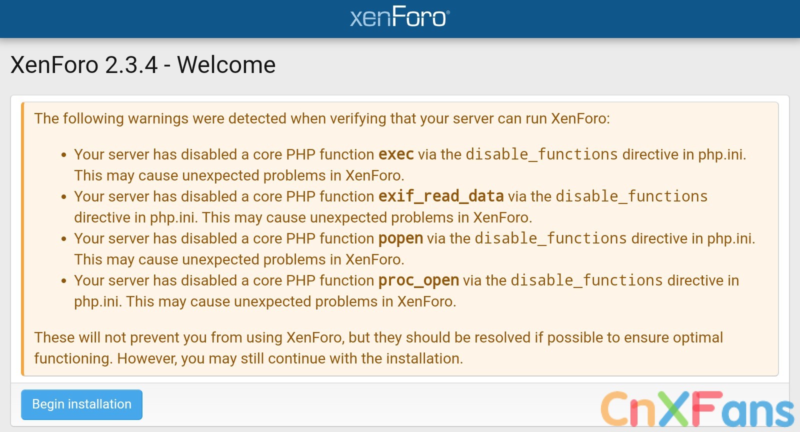Click php.ini text in the proc_open warning
The height and width of the screenshot is (432, 800).
(97, 301)
